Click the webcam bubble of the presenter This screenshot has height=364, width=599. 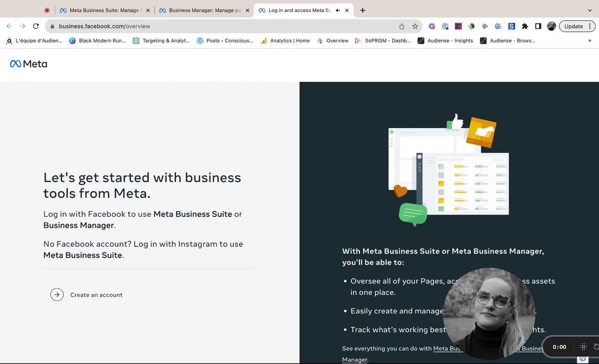click(489, 313)
